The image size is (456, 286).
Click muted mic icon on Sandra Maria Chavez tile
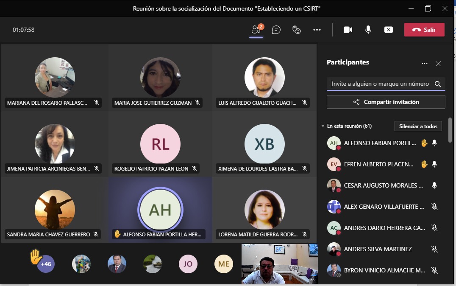[96, 235]
